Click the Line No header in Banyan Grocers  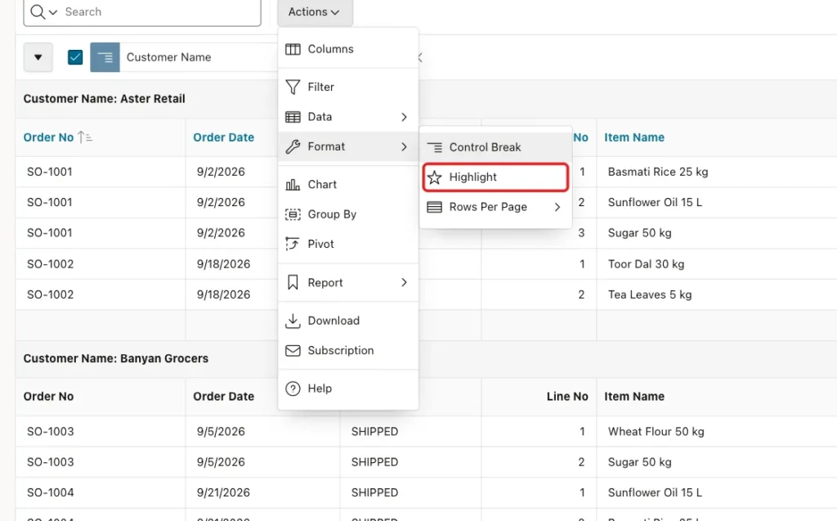point(567,397)
